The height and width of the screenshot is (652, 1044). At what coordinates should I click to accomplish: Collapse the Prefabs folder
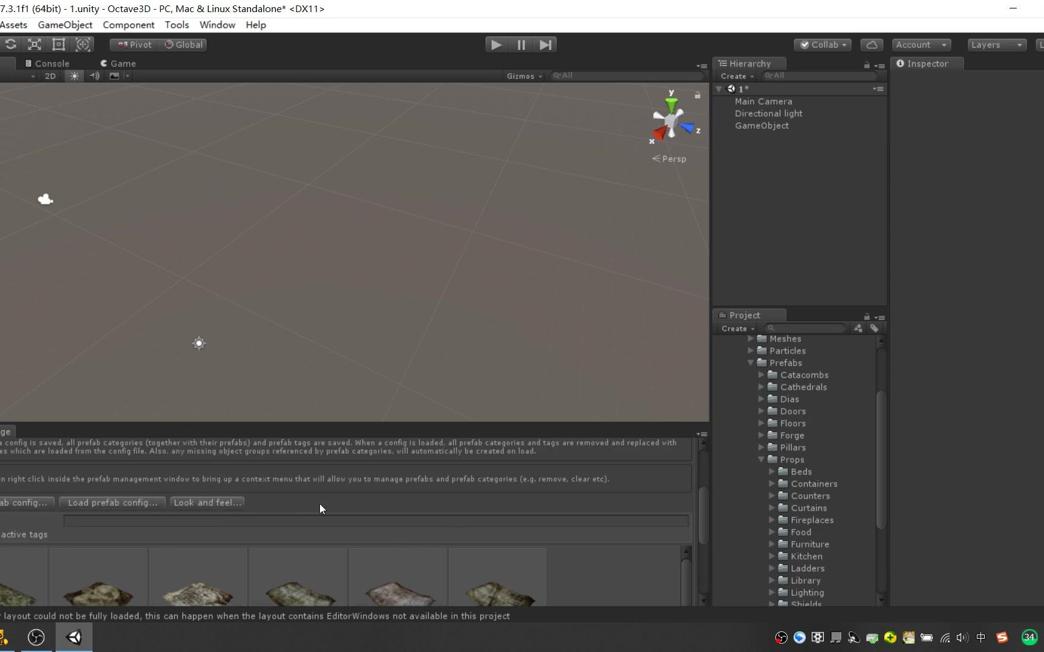pos(751,363)
